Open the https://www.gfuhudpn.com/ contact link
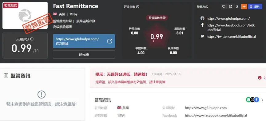This screenshot has width=266, height=121. (228, 19)
